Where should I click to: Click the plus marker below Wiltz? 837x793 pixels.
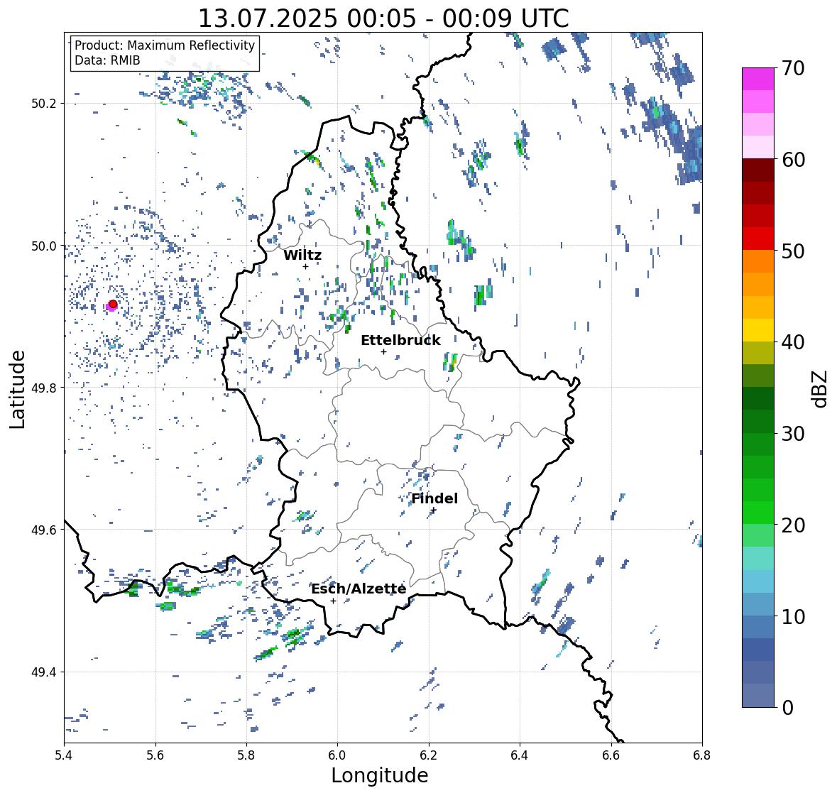[305, 267]
